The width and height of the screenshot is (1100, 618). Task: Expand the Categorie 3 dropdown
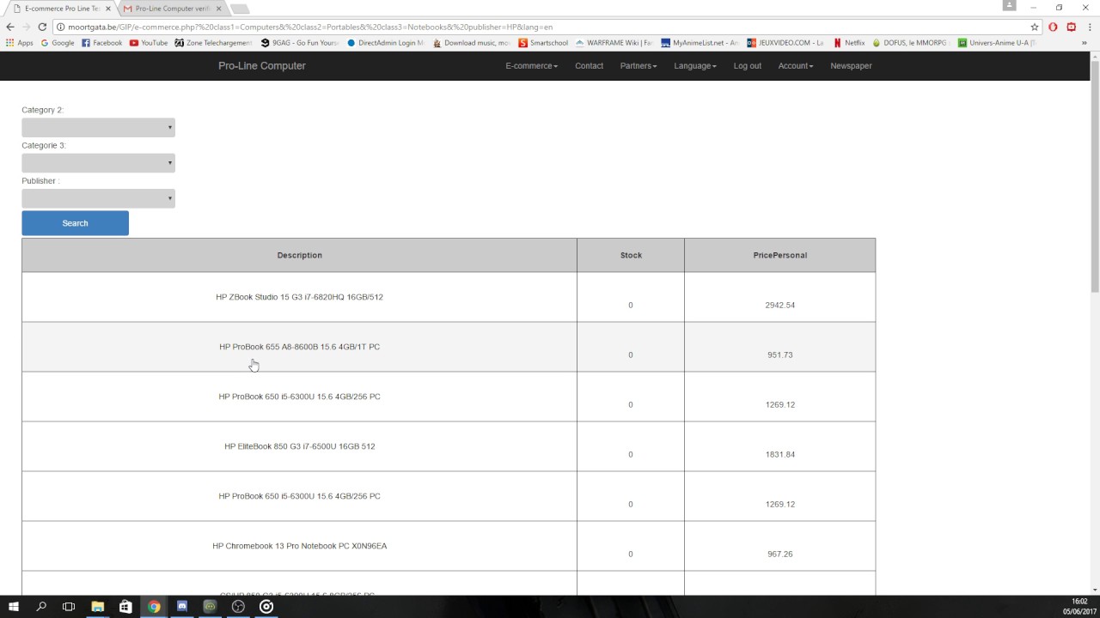pyautogui.click(x=98, y=163)
